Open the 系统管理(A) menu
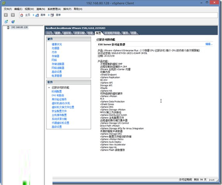This screenshot has height=185, width=222. point(54,9)
